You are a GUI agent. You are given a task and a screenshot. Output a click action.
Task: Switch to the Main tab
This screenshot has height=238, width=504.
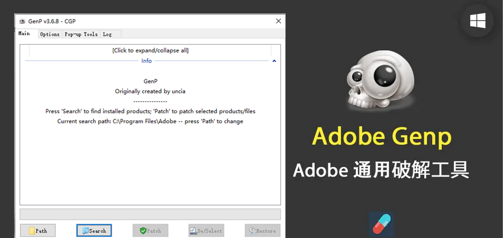tap(24, 34)
